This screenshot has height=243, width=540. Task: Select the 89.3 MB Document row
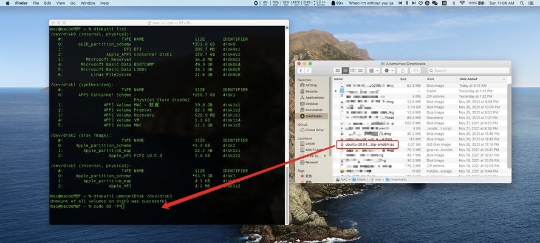(x=420, y=118)
